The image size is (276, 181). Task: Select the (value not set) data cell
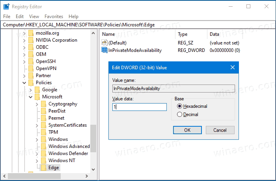224,43
